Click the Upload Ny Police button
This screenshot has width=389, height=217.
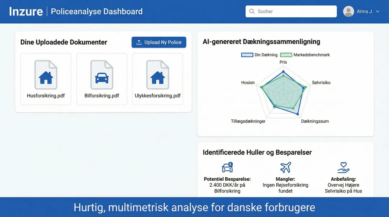[x=158, y=42]
